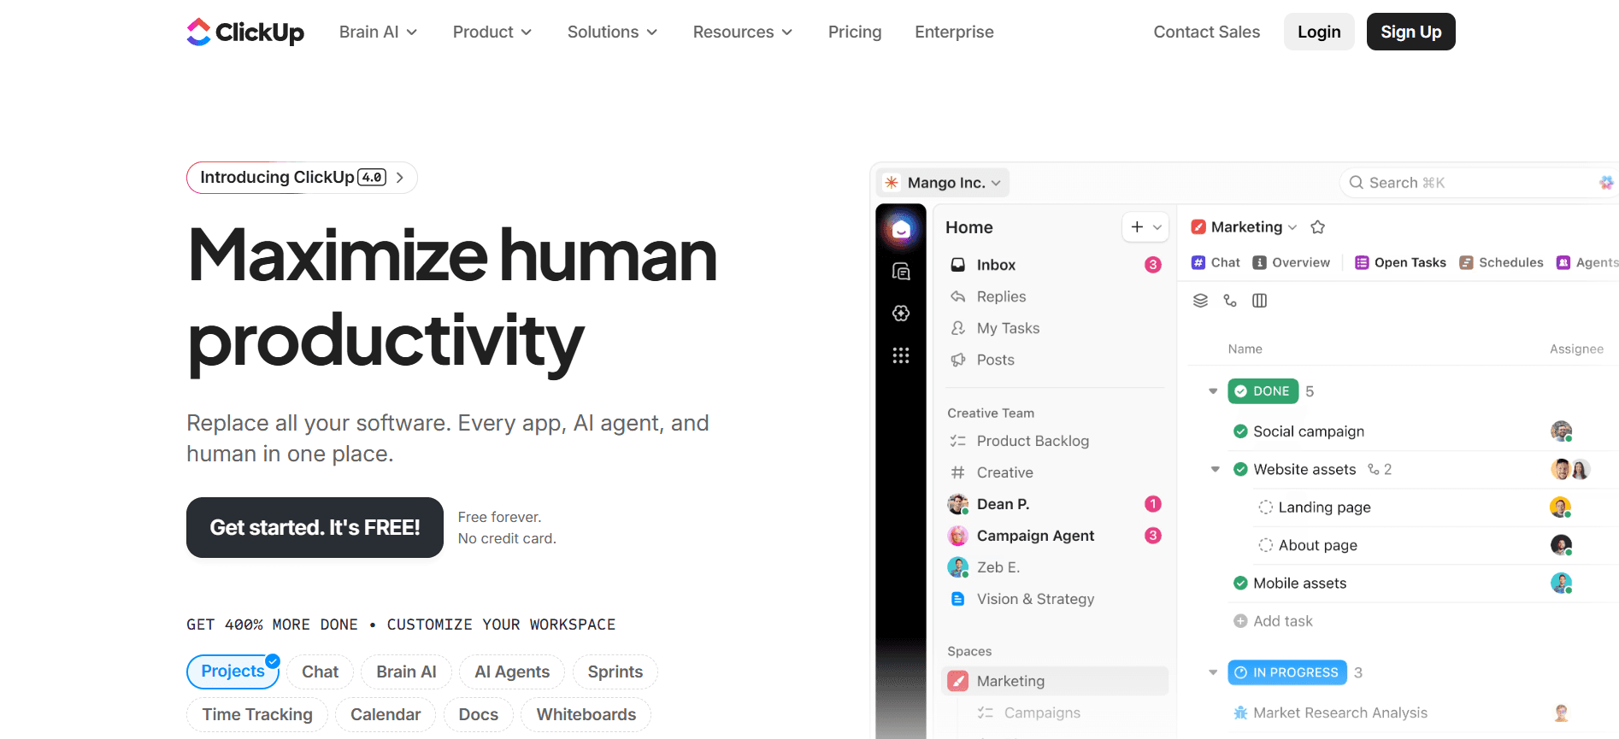Open the Enterprise page

pyautogui.click(x=954, y=32)
